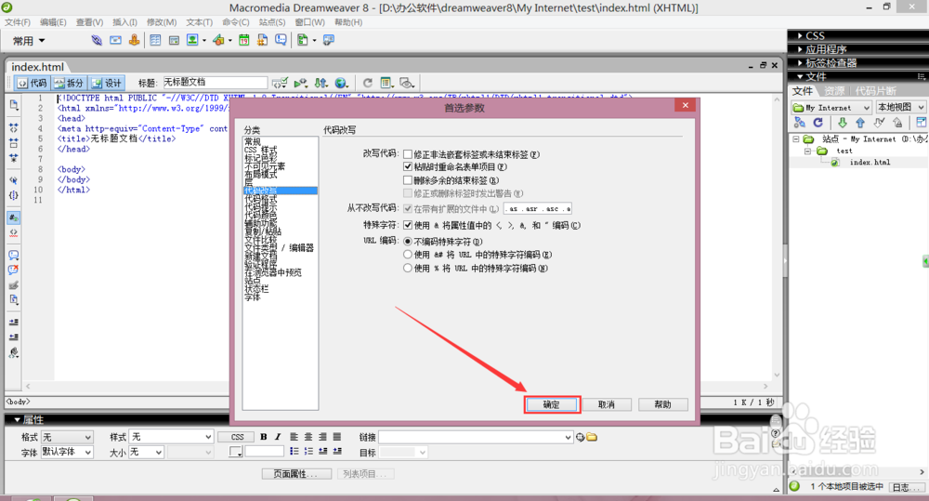
Task: Click the Insert Table icon
Action: point(155,40)
